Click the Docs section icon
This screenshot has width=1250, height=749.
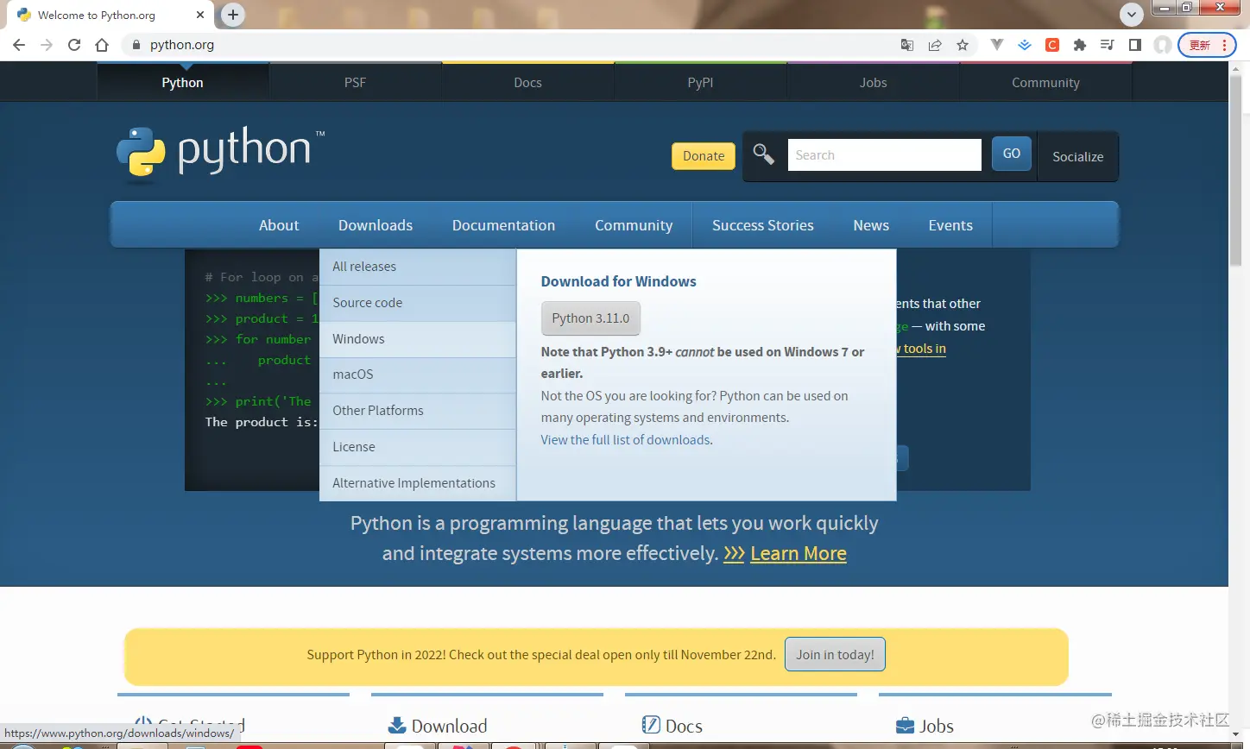click(x=651, y=725)
